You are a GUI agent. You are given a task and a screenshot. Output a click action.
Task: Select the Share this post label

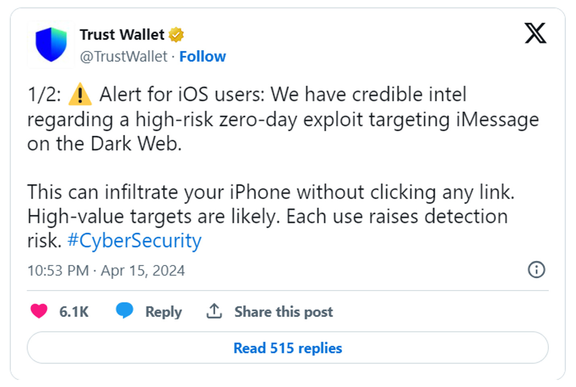tap(284, 312)
